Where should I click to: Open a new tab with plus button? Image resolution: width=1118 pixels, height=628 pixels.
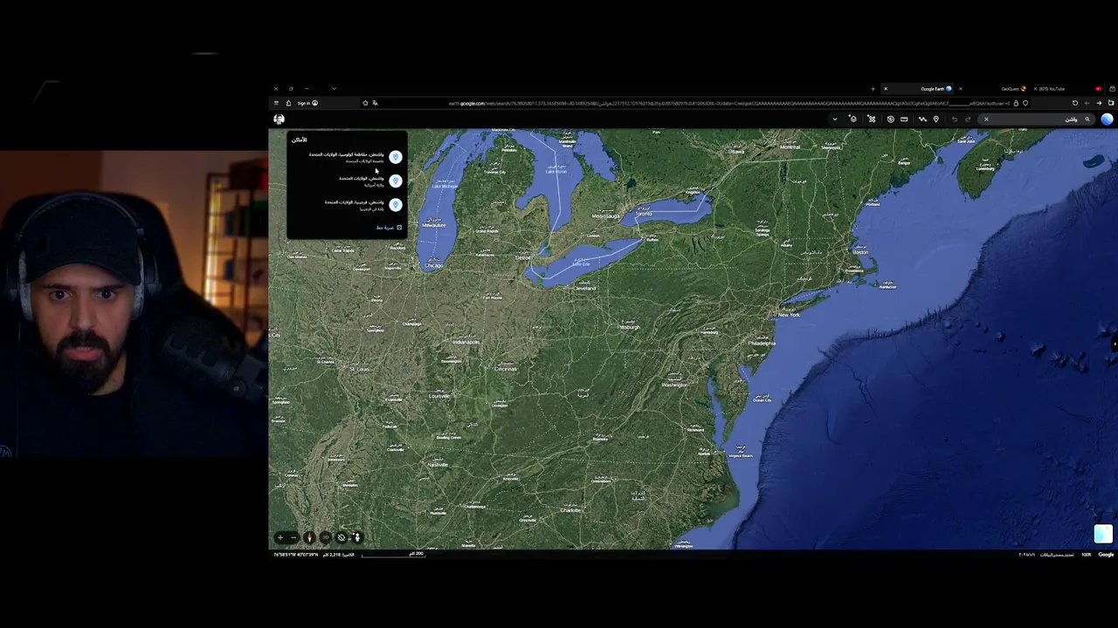873,89
